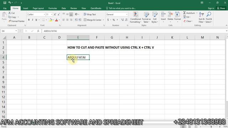This screenshot has width=228, height=128.
Task: Open the File tab
Action: 5,8
